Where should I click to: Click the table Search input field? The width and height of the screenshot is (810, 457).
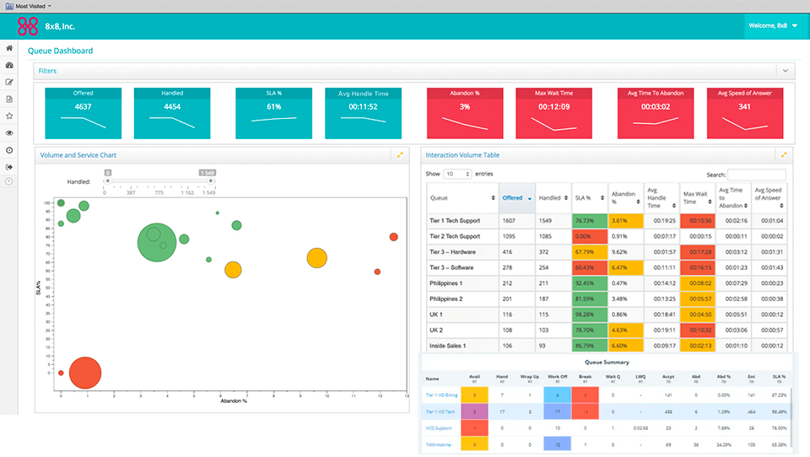[757, 174]
